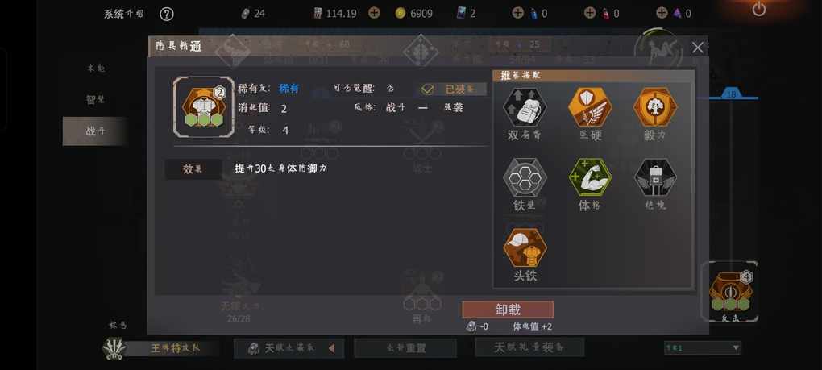Open the preset dropdown at bottom right
This screenshot has width=822, height=370.
click(703, 347)
